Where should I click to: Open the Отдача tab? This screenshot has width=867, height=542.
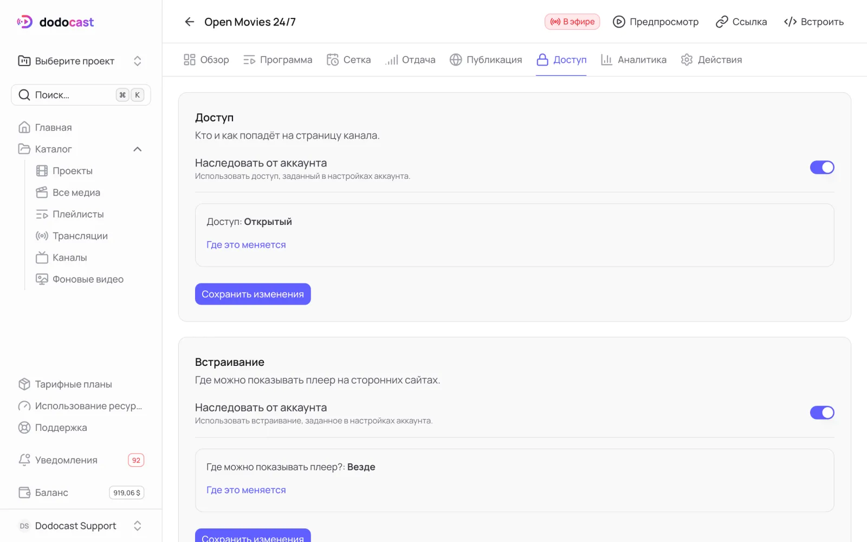(410, 60)
